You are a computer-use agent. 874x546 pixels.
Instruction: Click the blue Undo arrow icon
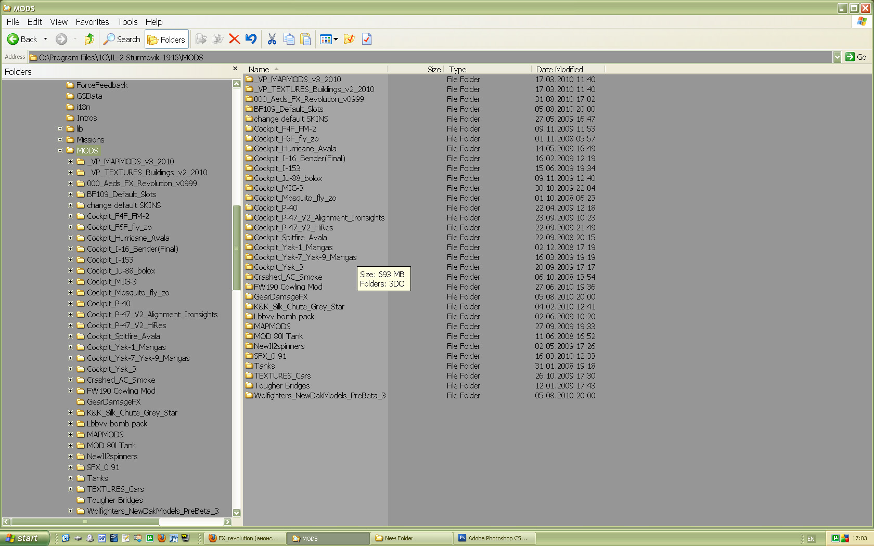tap(251, 39)
